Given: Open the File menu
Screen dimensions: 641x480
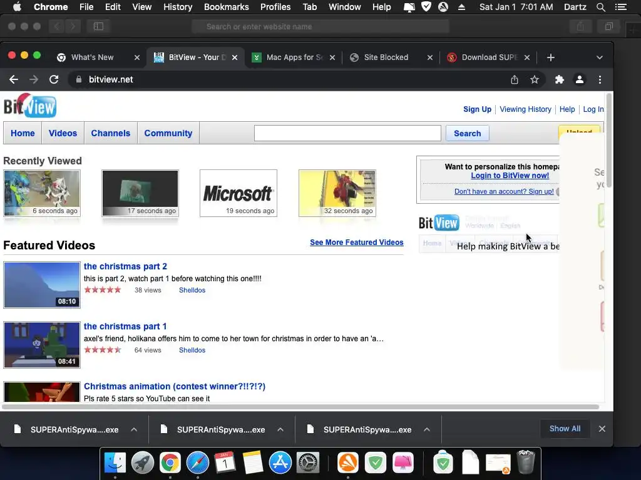Looking at the screenshot, I should coord(86,7).
